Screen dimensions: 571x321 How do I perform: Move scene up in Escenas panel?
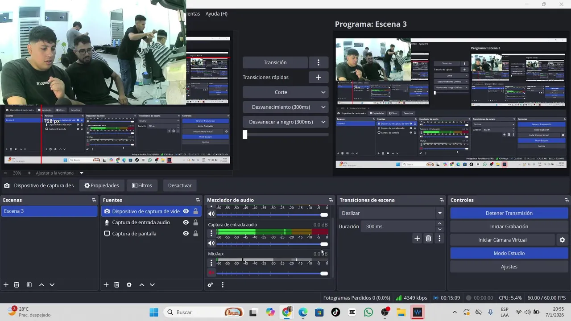click(41, 285)
